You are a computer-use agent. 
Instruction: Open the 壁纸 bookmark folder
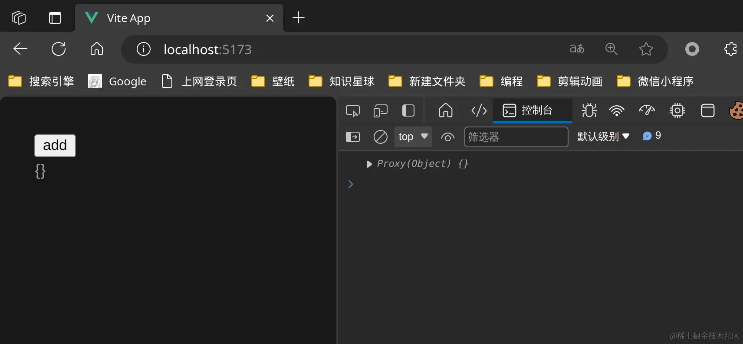pos(273,81)
